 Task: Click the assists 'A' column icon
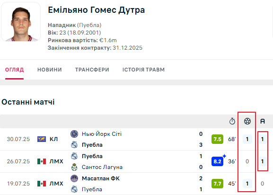click(263, 121)
